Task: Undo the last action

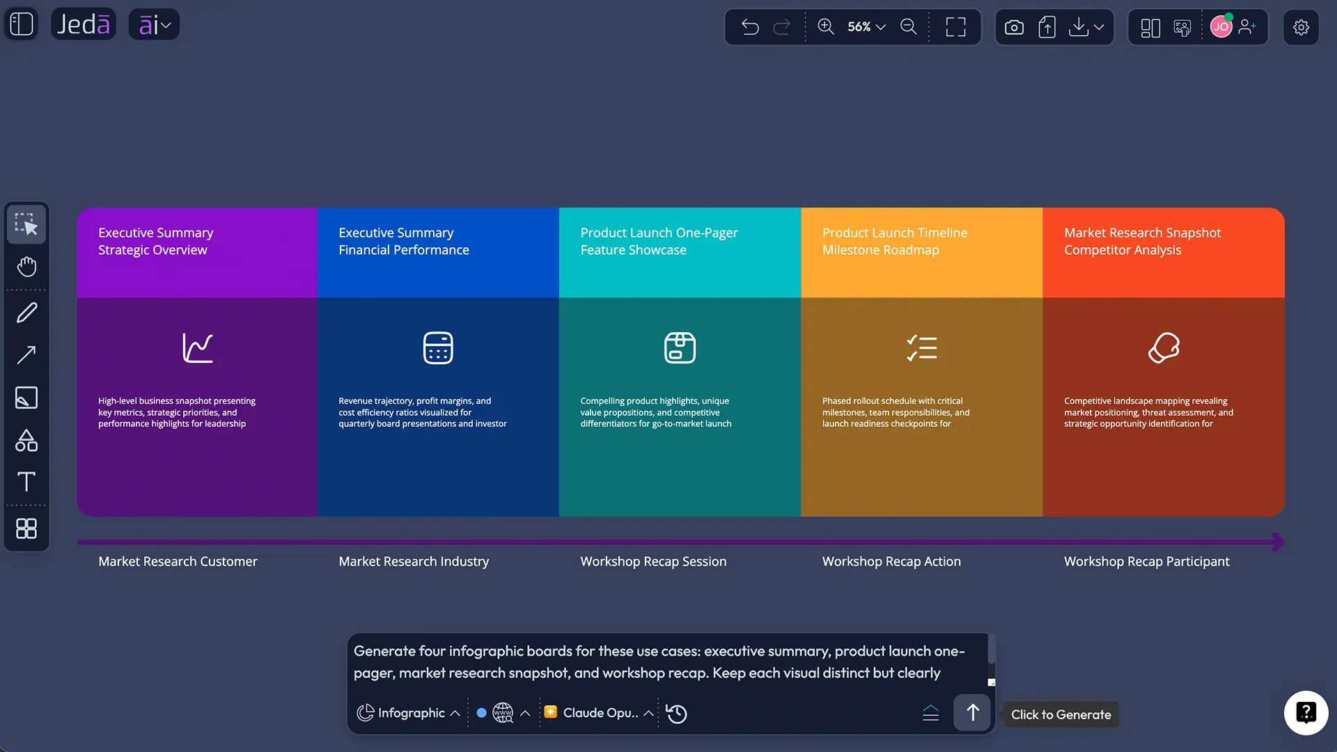Action: [x=750, y=27]
